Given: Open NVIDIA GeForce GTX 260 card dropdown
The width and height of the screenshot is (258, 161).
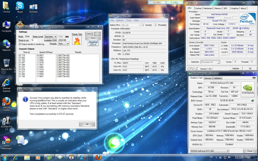Looking at the screenshot, I should click(210, 151).
